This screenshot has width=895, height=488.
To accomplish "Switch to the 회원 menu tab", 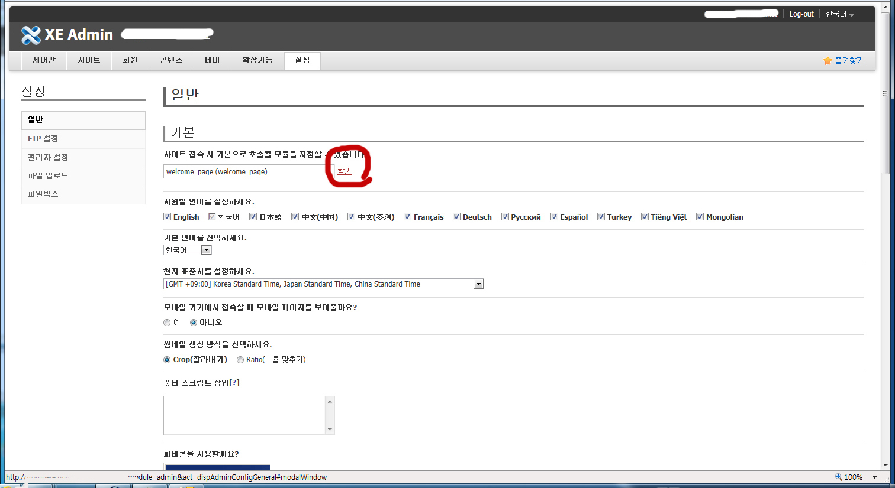I will (x=130, y=60).
